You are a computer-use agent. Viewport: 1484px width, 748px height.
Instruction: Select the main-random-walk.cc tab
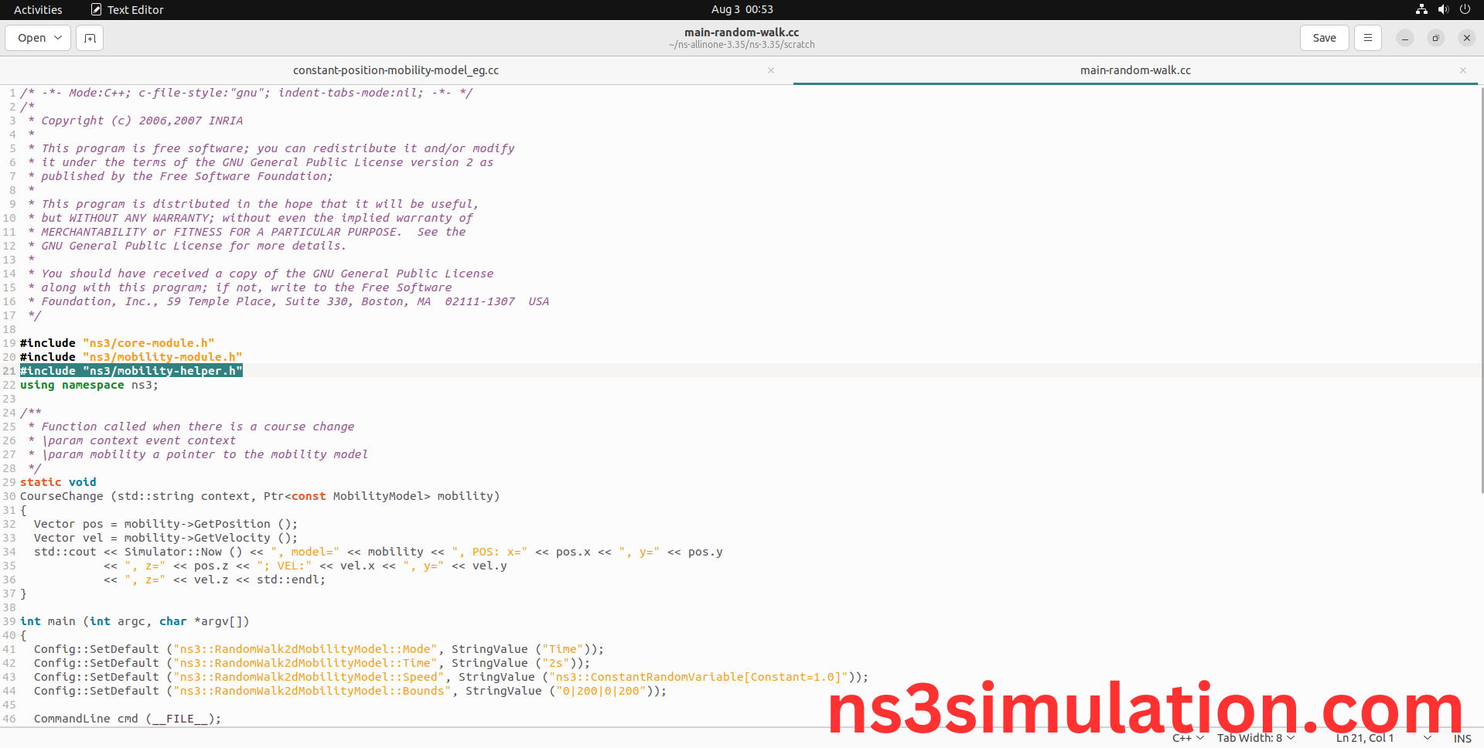tap(1134, 70)
